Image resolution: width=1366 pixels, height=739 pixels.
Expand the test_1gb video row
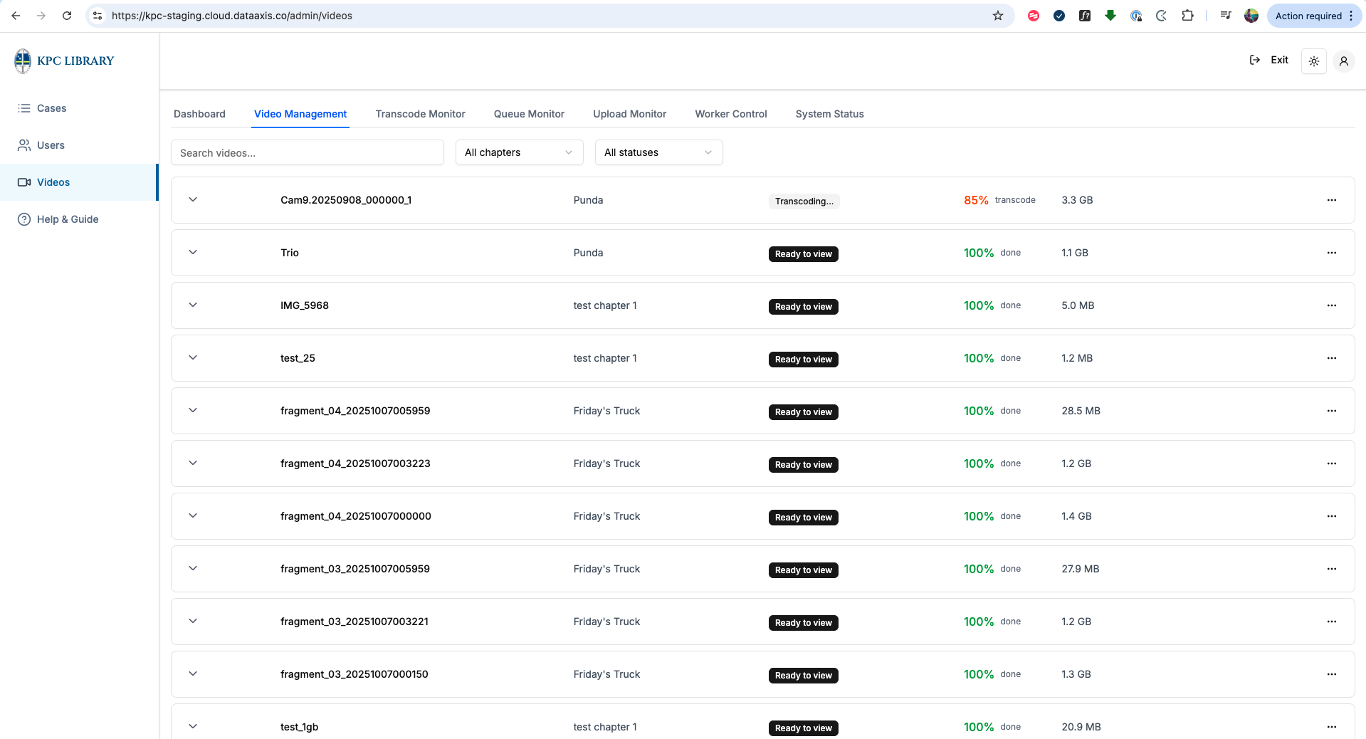click(x=193, y=726)
